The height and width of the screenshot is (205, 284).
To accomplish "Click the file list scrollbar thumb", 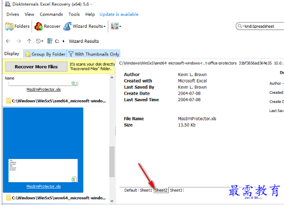I will pyautogui.click(x=112, y=162).
